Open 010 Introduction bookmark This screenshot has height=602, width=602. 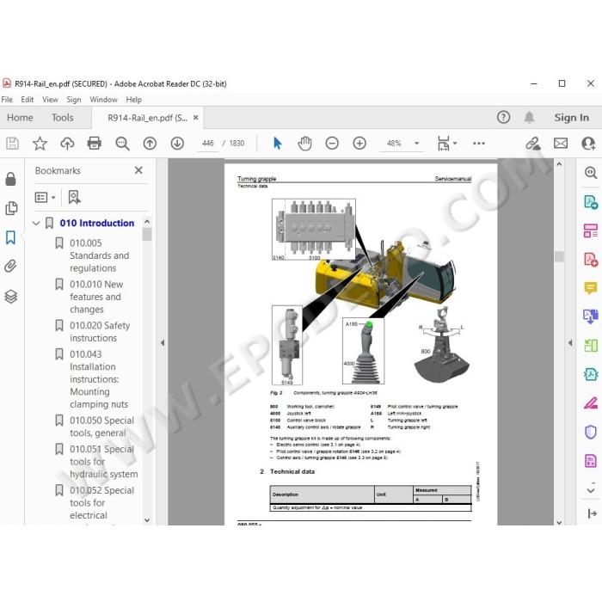(x=96, y=223)
